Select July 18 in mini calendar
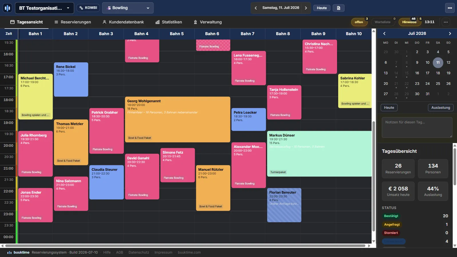Viewport: 457px width, 257px height. coord(438,73)
